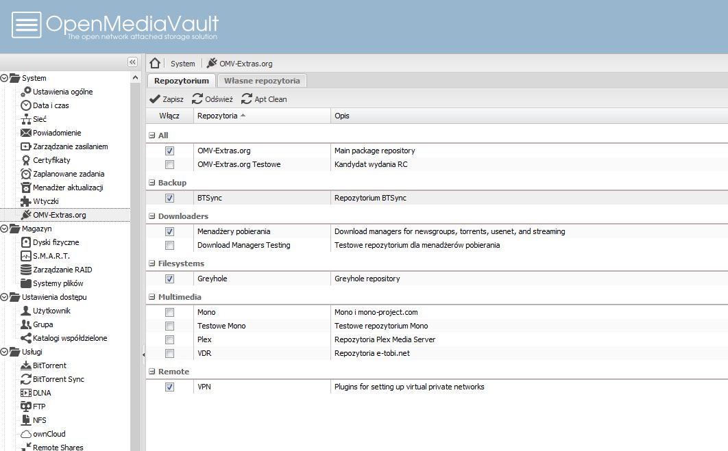This screenshot has width=728, height=451.
Task: Switch to the Repozytorium tab
Action: (x=182, y=81)
